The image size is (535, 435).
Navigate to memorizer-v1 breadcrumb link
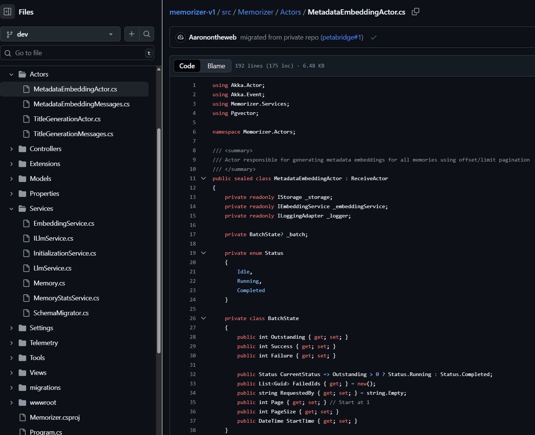click(x=192, y=12)
